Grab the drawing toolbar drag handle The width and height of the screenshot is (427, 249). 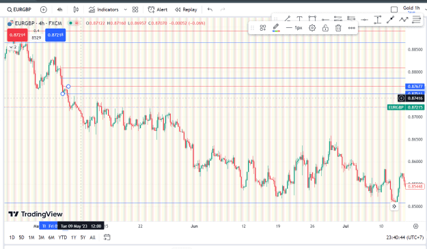(252, 28)
